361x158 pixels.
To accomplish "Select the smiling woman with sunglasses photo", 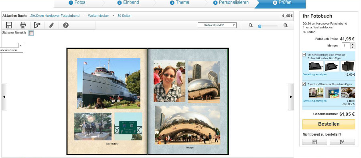I will point(169,81).
